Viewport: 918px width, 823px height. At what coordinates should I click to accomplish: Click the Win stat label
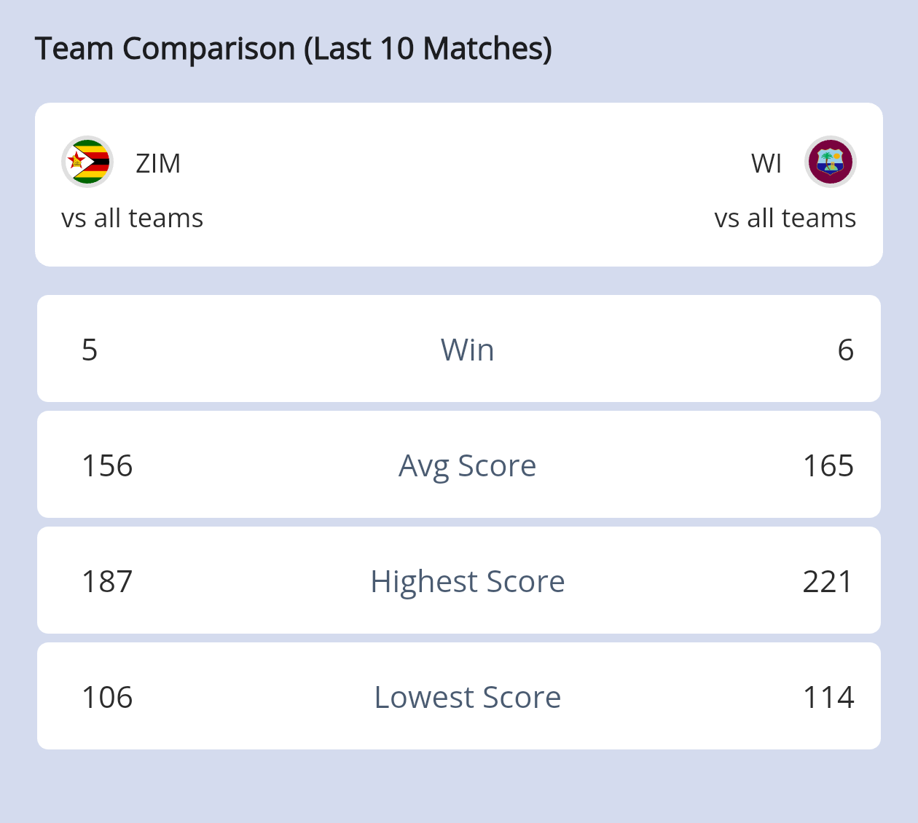(467, 350)
